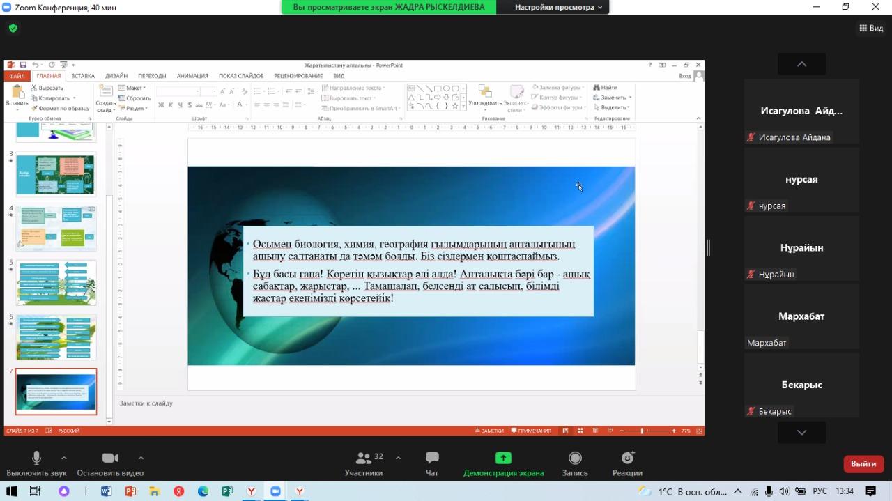This screenshot has height=501, width=892.
Task: Expand video options arrow beside camera
Action: (141, 458)
